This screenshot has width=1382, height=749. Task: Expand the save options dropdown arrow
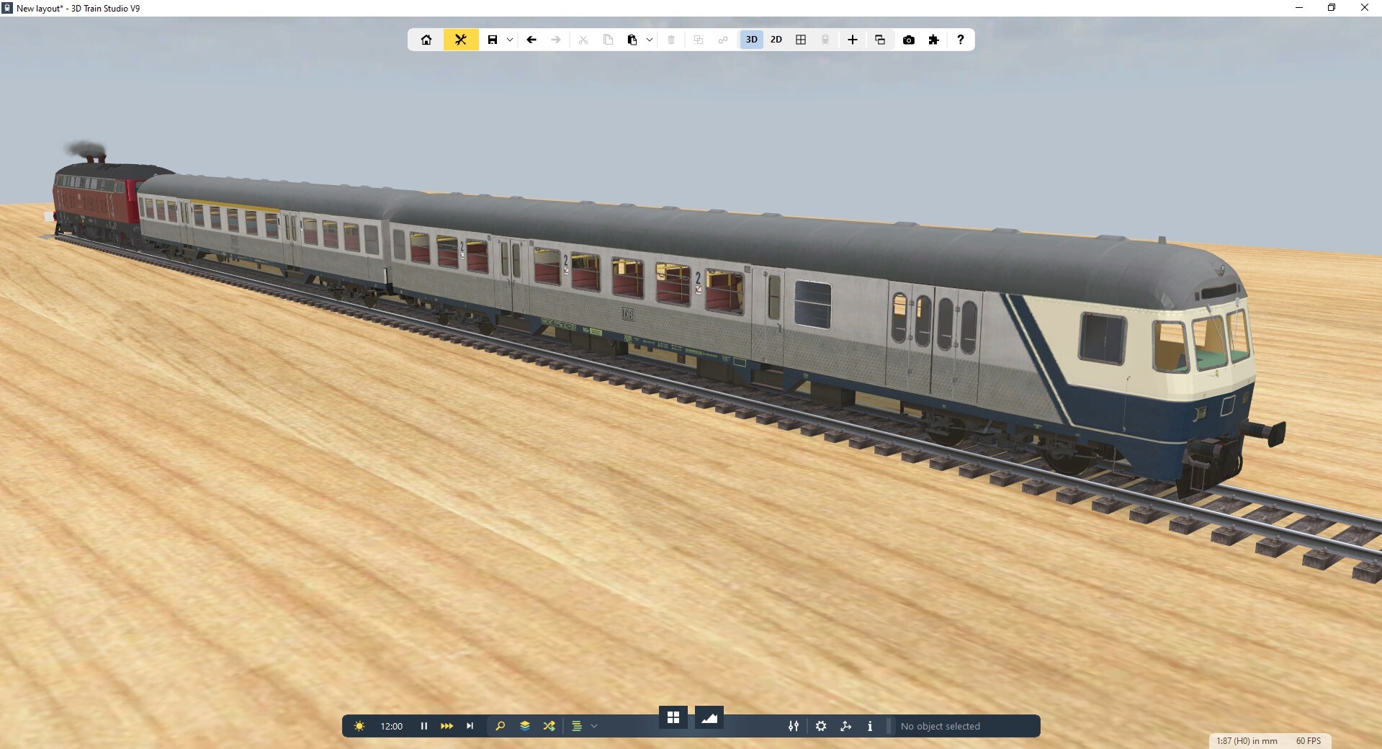(510, 40)
